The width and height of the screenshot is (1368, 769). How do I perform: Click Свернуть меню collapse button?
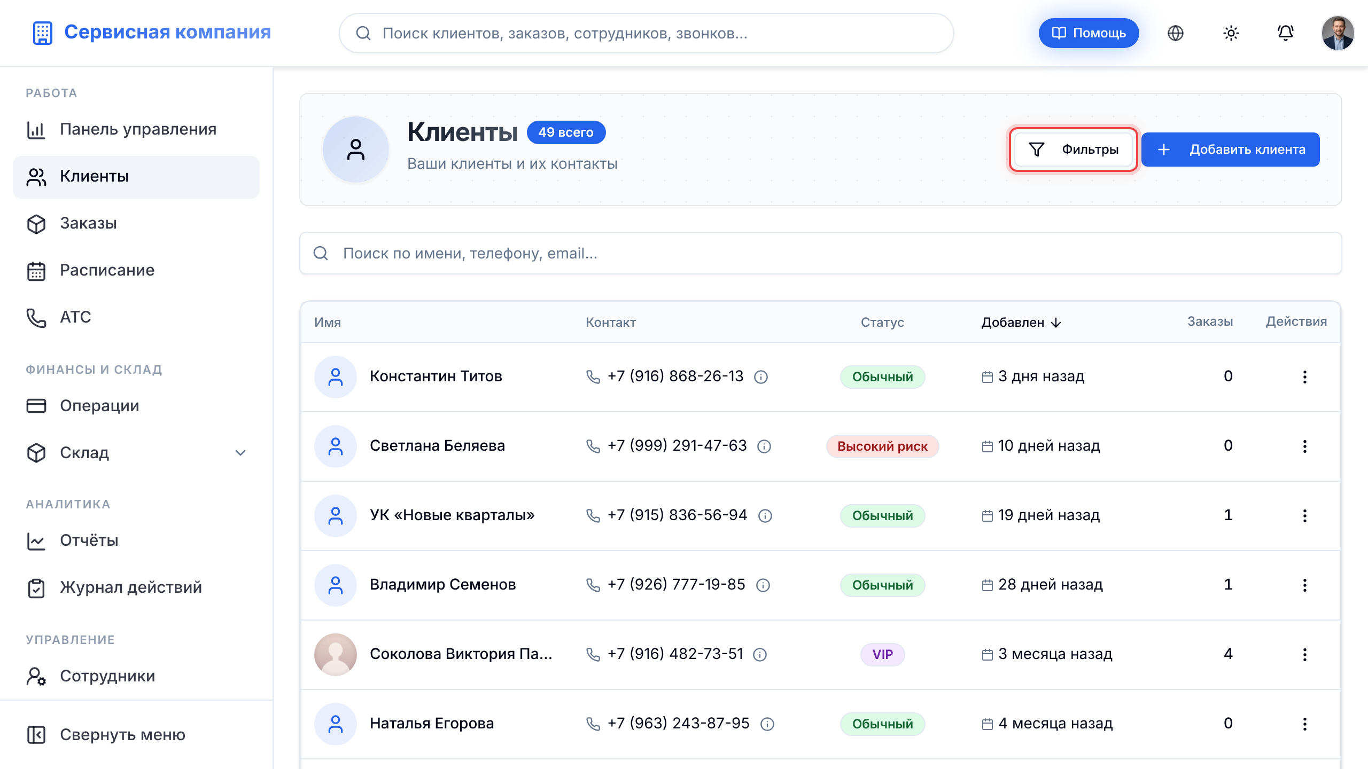click(136, 735)
